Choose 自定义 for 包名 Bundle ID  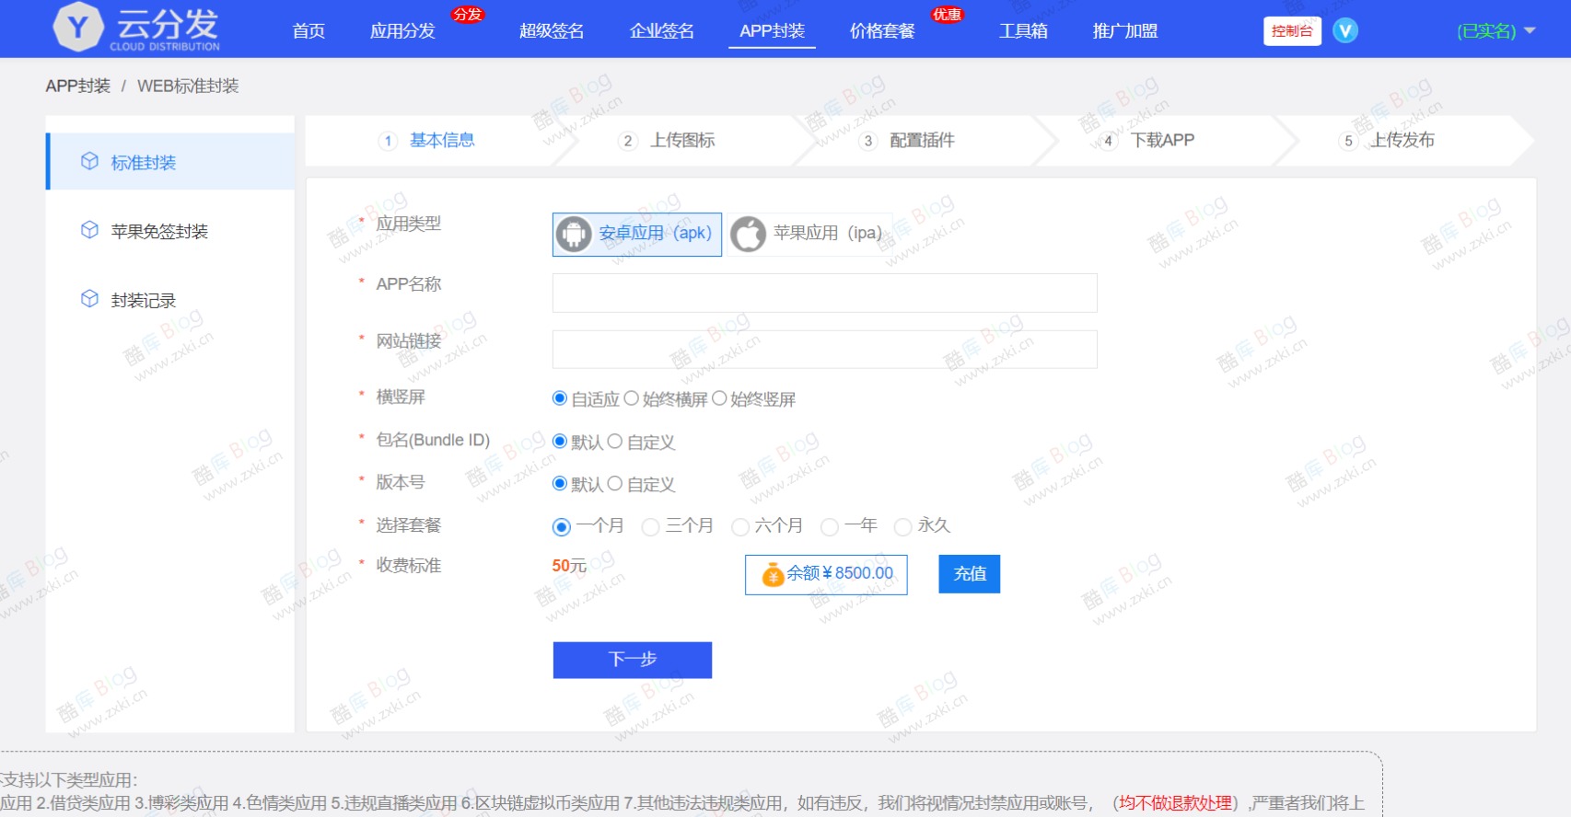pyautogui.click(x=614, y=441)
